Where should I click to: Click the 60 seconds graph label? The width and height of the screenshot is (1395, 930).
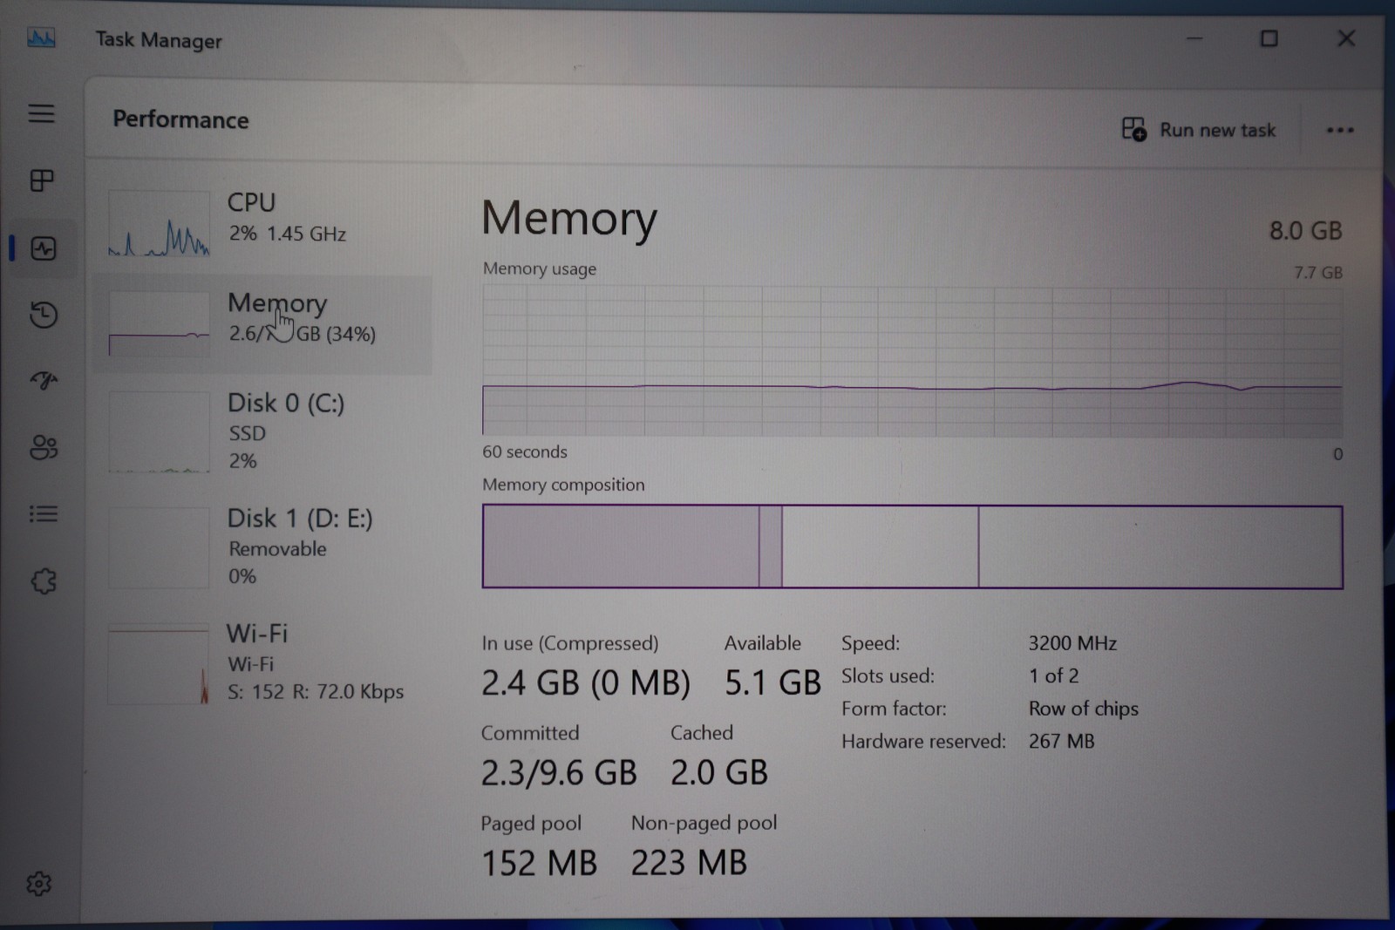pos(525,451)
